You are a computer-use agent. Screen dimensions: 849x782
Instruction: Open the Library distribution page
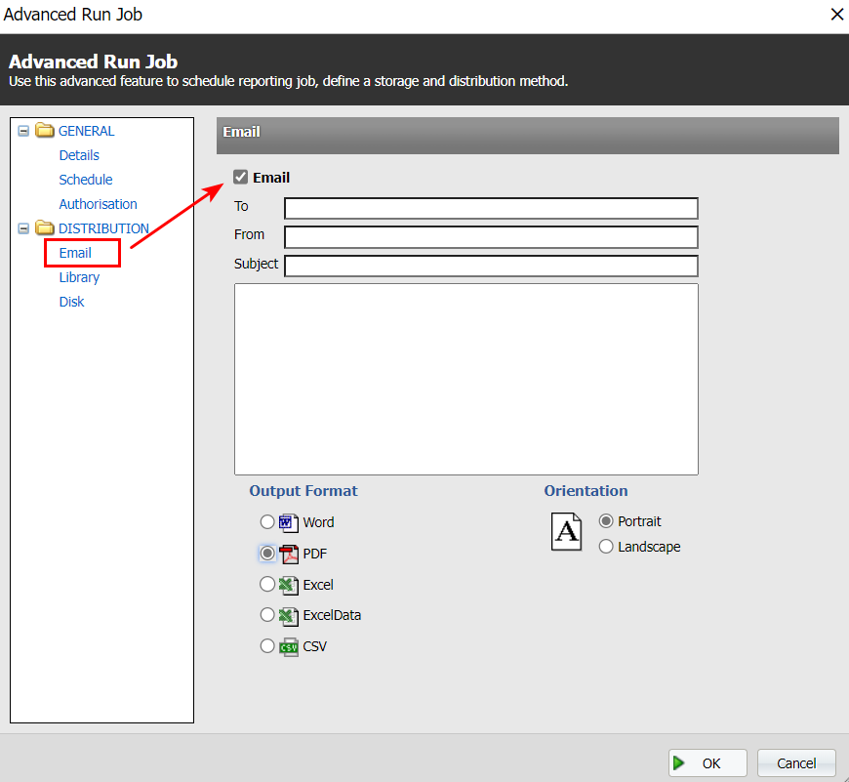point(79,277)
